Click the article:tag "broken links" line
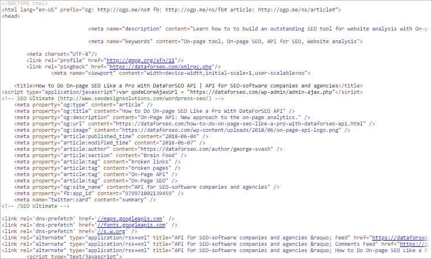This screenshot has height=259, width=432. click(97, 162)
